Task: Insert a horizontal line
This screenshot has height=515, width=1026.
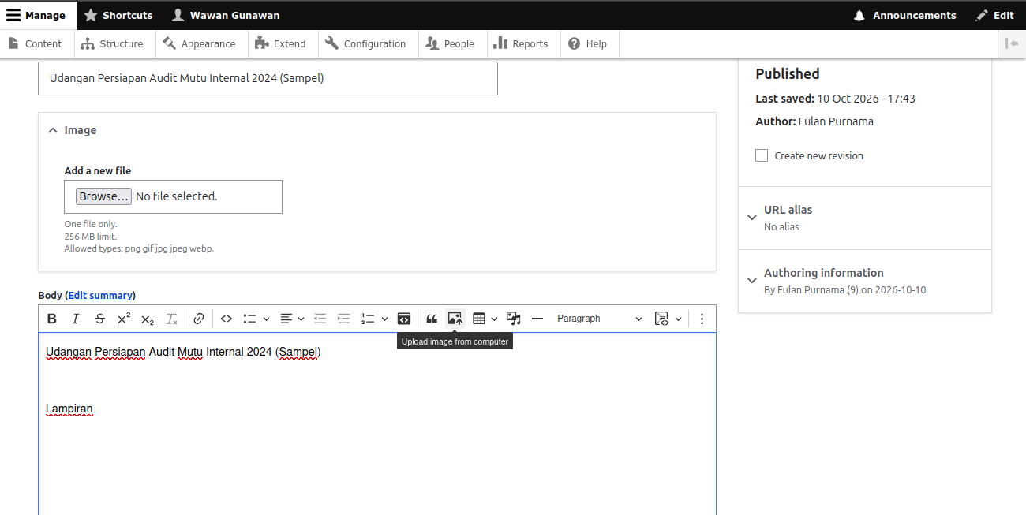Action: (537, 319)
